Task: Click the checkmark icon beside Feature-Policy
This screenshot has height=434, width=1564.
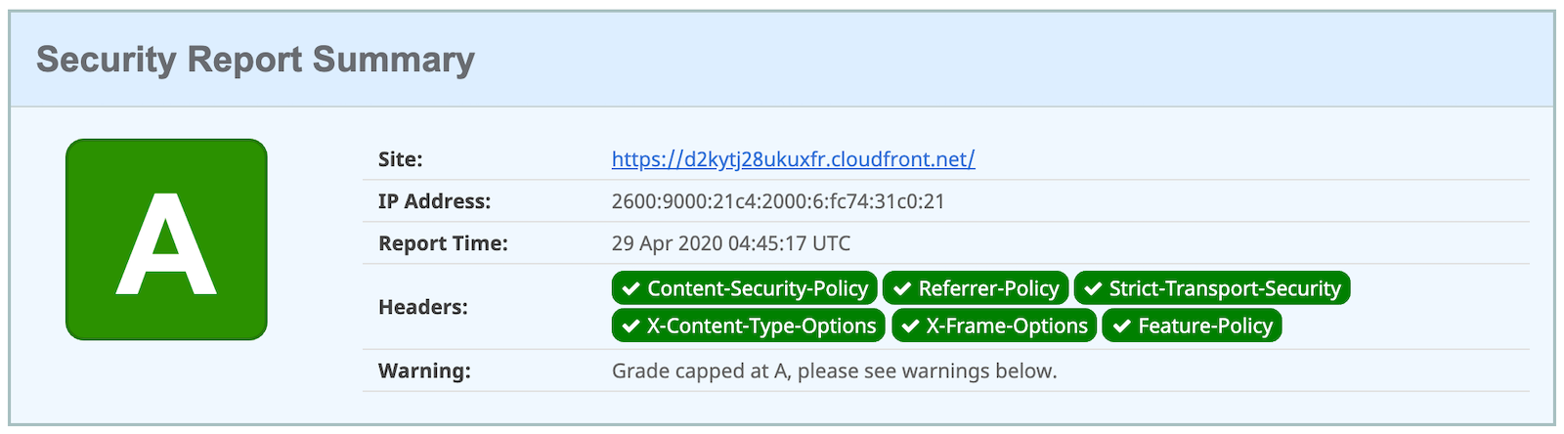Action: tap(1121, 325)
